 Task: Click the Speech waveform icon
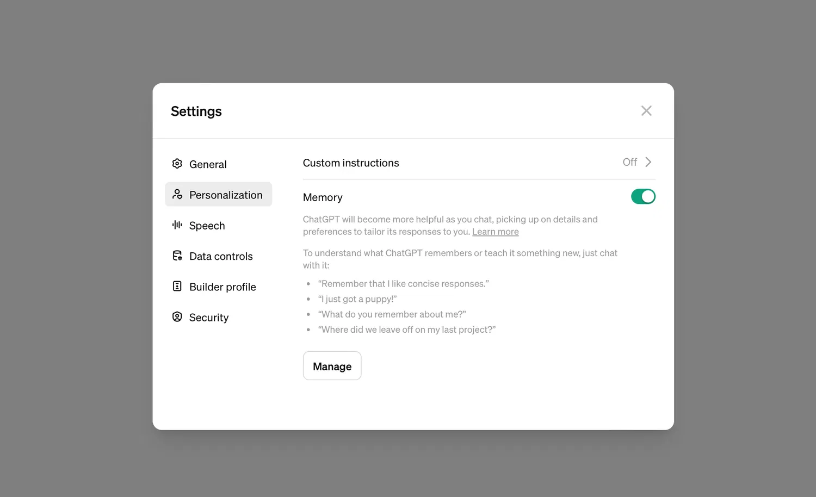pos(177,225)
